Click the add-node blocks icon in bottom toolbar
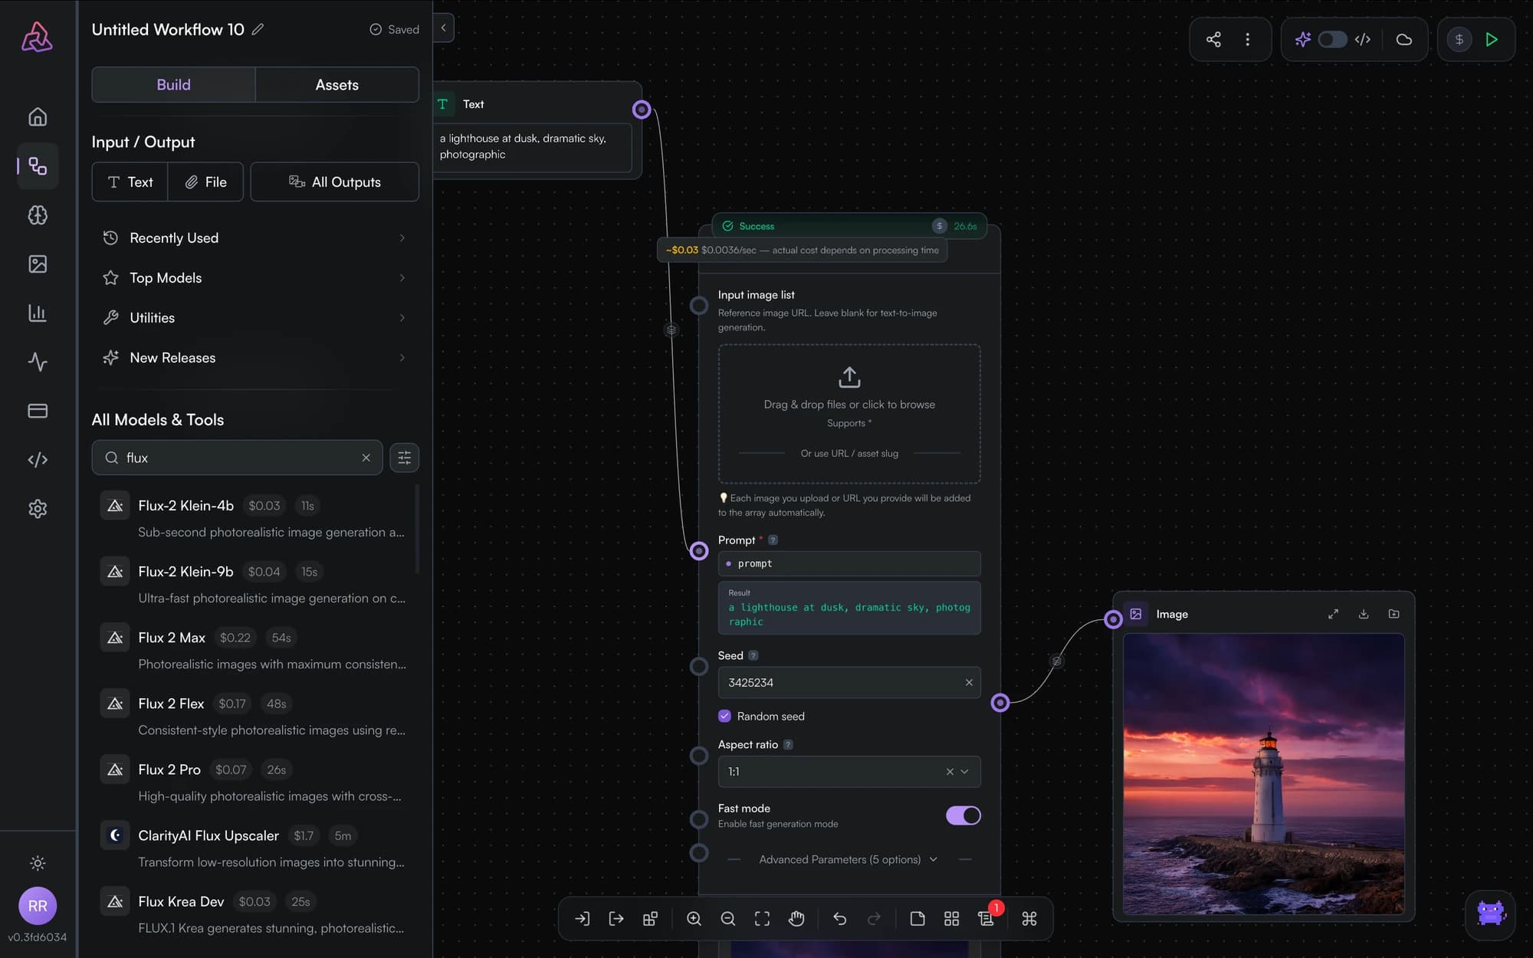 (650, 918)
